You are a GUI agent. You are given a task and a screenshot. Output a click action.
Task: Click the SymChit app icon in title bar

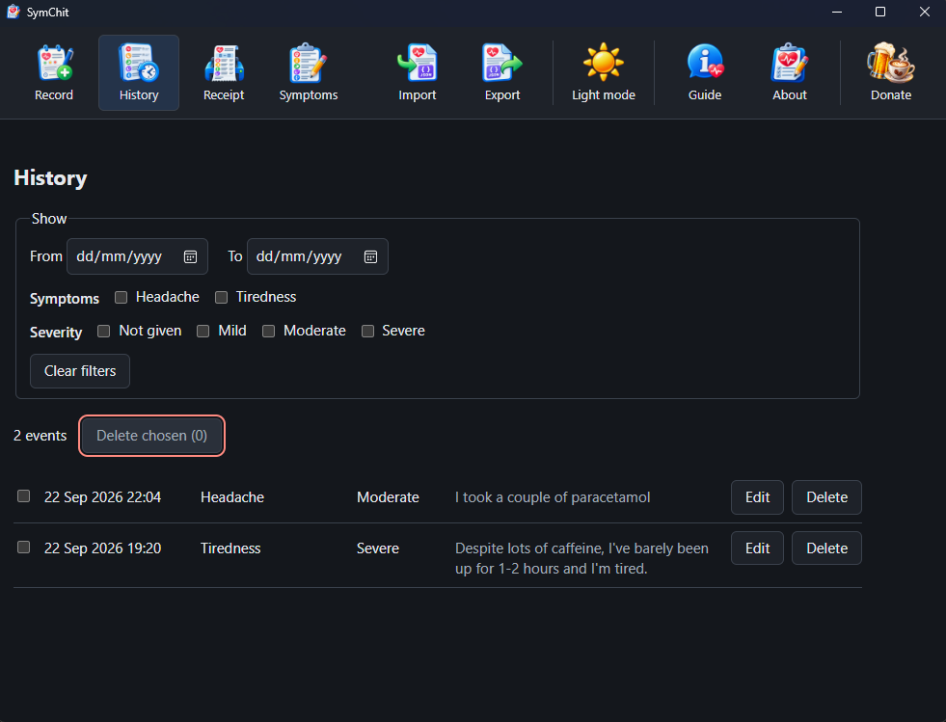pos(14,13)
